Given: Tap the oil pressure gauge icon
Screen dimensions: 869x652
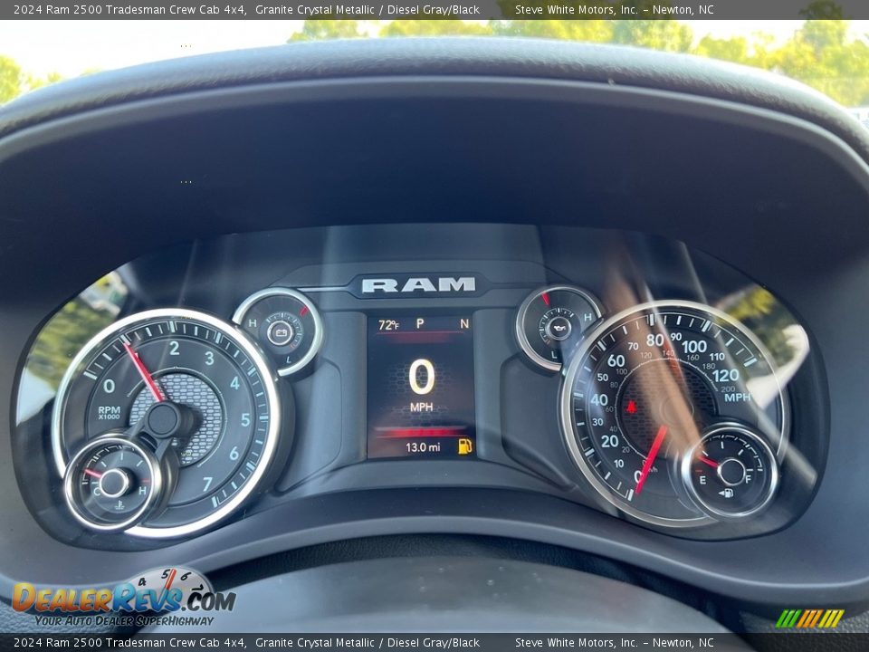Looking at the screenshot, I should pyautogui.click(x=558, y=329).
